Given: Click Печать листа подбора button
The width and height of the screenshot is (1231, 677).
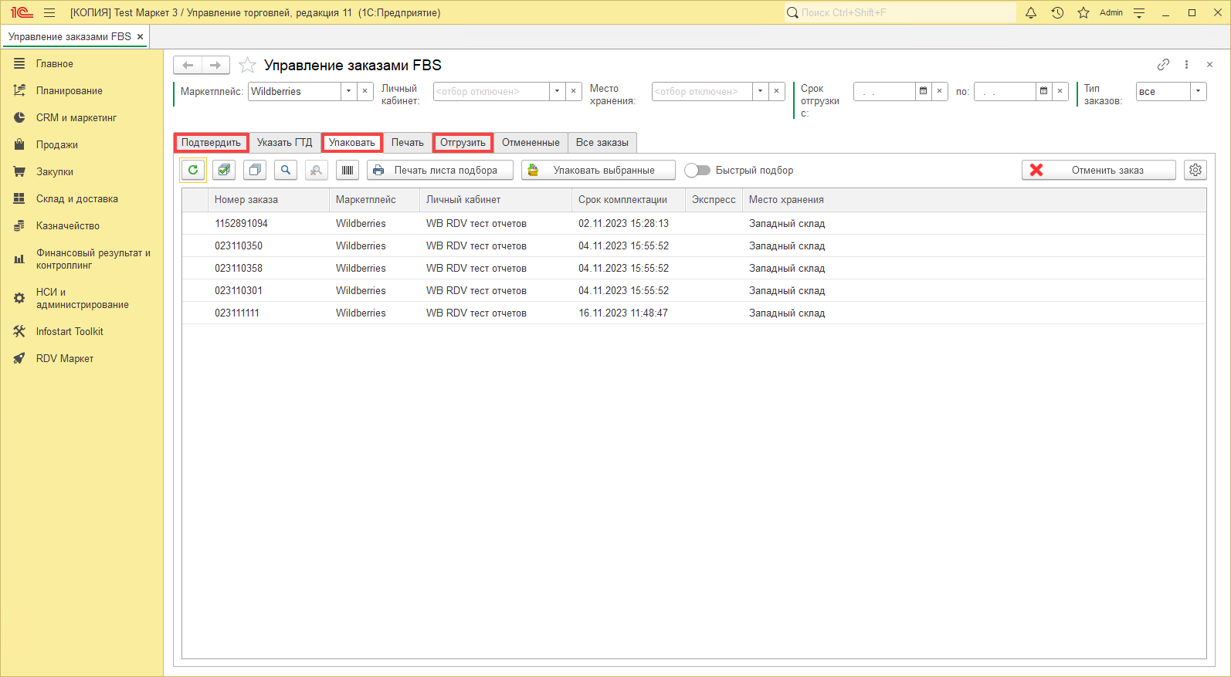Looking at the screenshot, I should (440, 170).
